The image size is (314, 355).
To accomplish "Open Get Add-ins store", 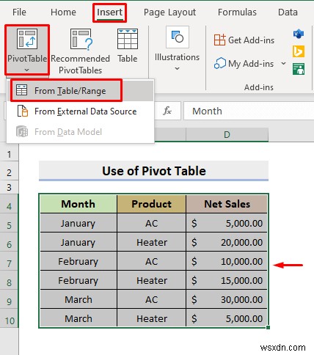I will (244, 40).
